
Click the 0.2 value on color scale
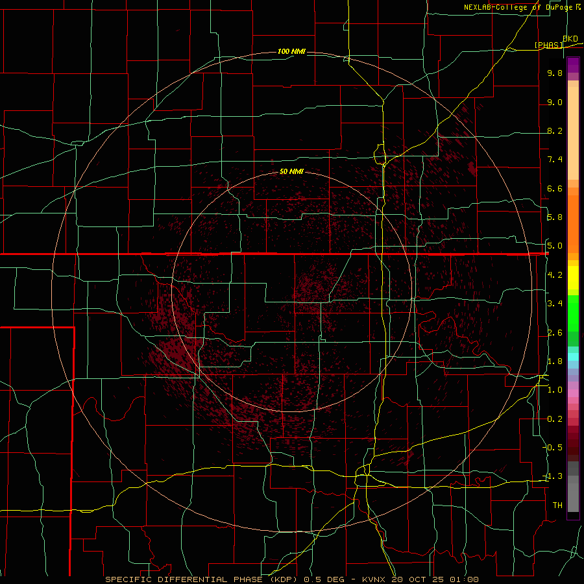(x=555, y=419)
